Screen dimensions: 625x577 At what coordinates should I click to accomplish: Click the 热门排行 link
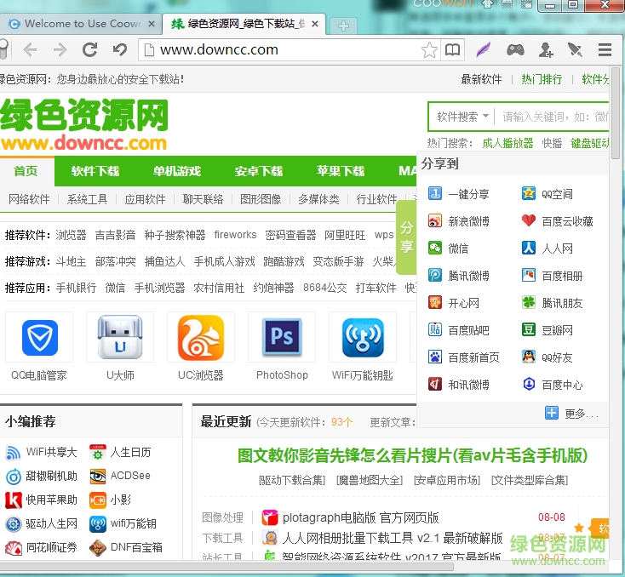[542, 79]
